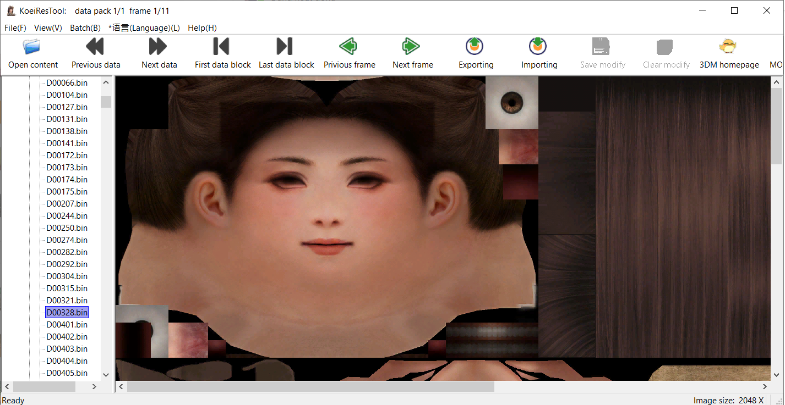Click the Importing toolbar icon

(538, 46)
